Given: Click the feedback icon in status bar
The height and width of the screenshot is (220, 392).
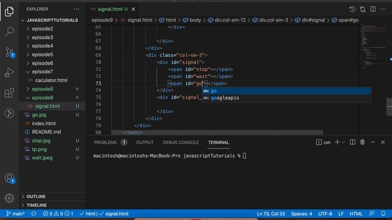Looking at the screenshot, I should click(x=372, y=214).
